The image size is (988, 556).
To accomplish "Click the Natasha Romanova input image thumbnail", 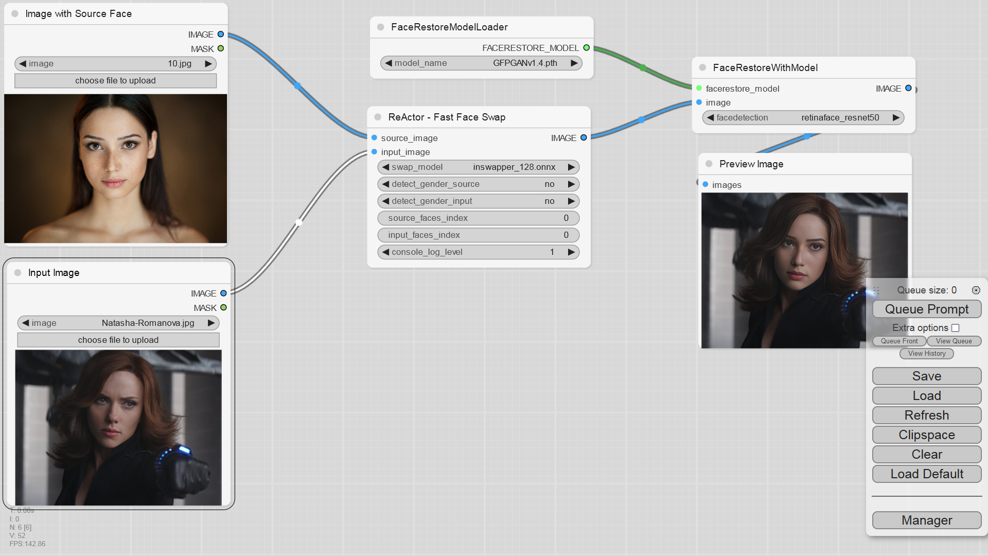I will pyautogui.click(x=118, y=427).
